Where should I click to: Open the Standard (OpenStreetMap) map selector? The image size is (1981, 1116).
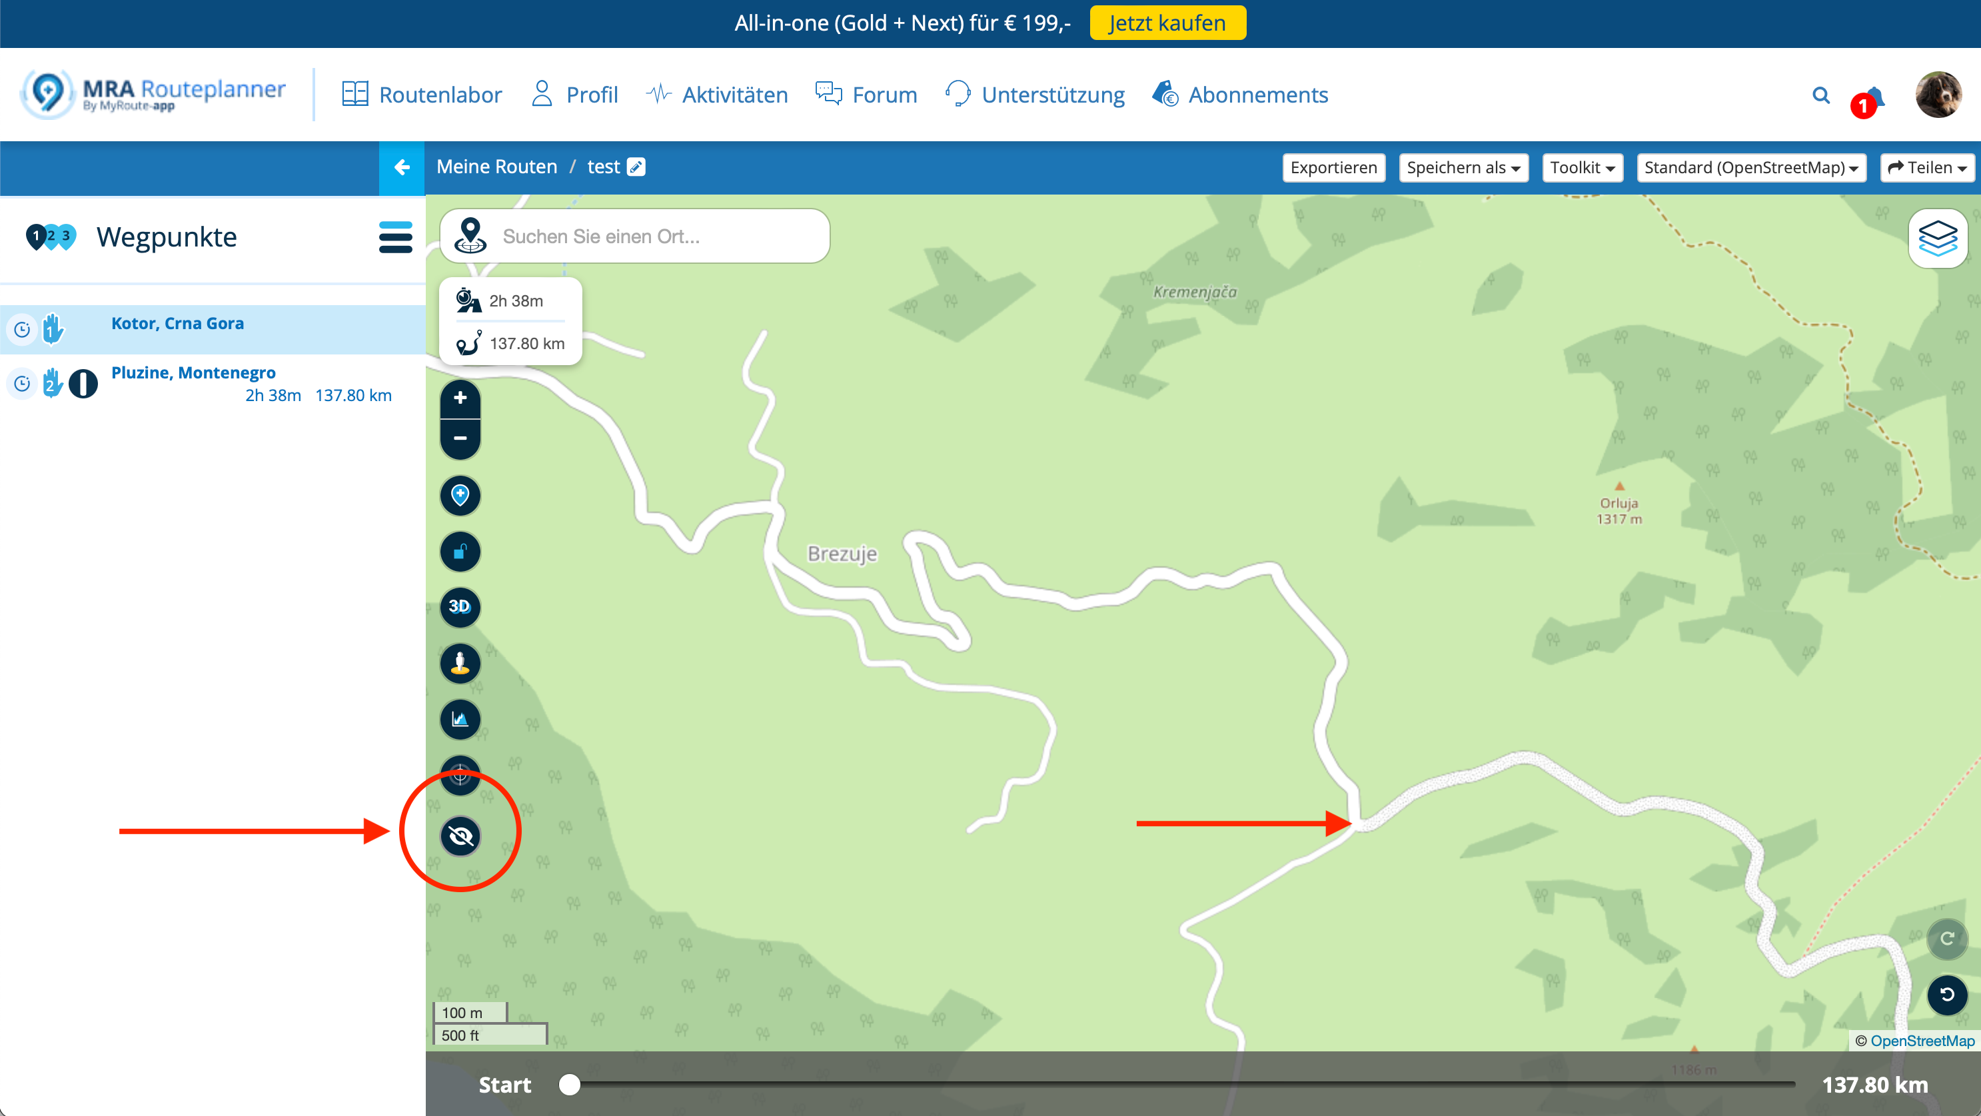click(1751, 168)
